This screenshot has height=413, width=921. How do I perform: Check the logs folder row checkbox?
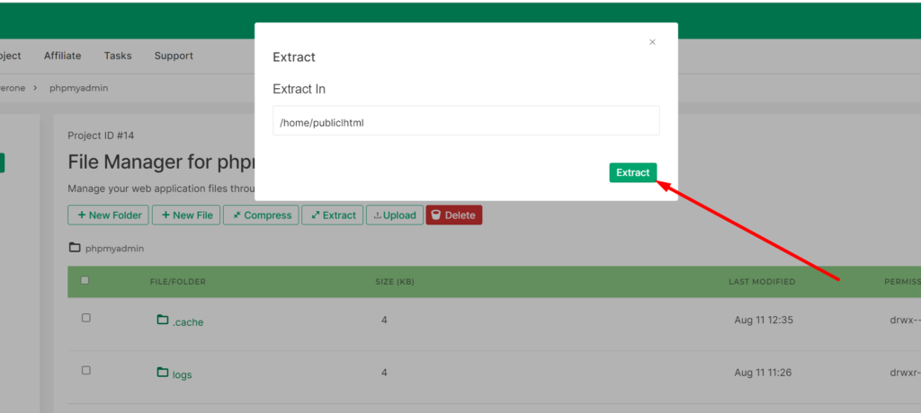click(85, 371)
